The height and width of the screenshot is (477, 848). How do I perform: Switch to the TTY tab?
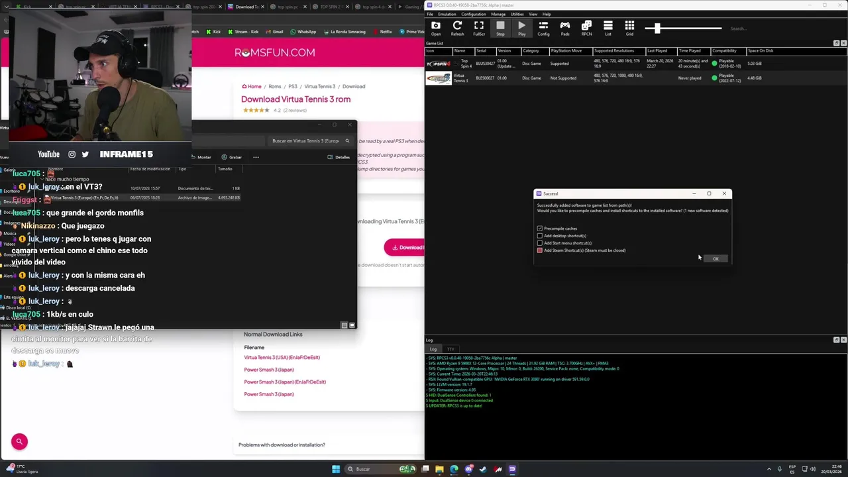tap(450, 349)
